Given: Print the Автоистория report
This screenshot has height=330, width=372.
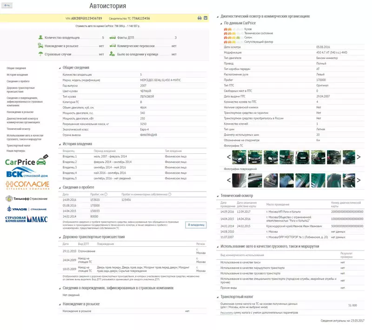Looking at the screenshot, I should (x=199, y=18).
